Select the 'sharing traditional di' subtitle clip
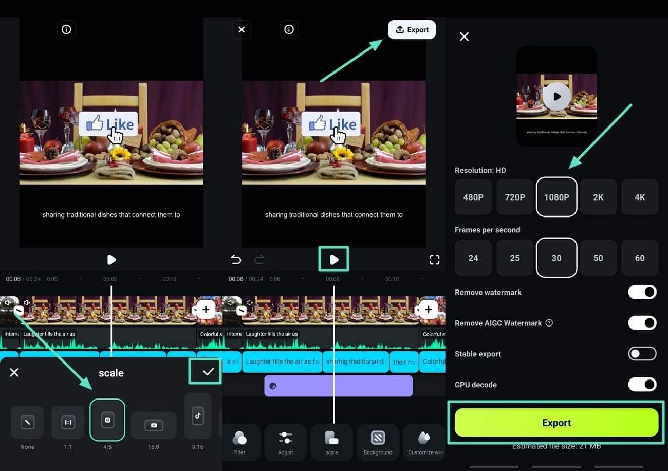 pyautogui.click(x=356, y=361)
